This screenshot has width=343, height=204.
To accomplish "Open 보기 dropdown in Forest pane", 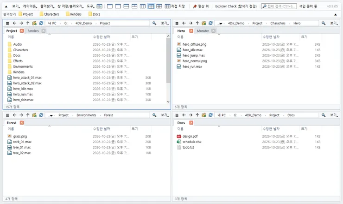I will (165, 115).
